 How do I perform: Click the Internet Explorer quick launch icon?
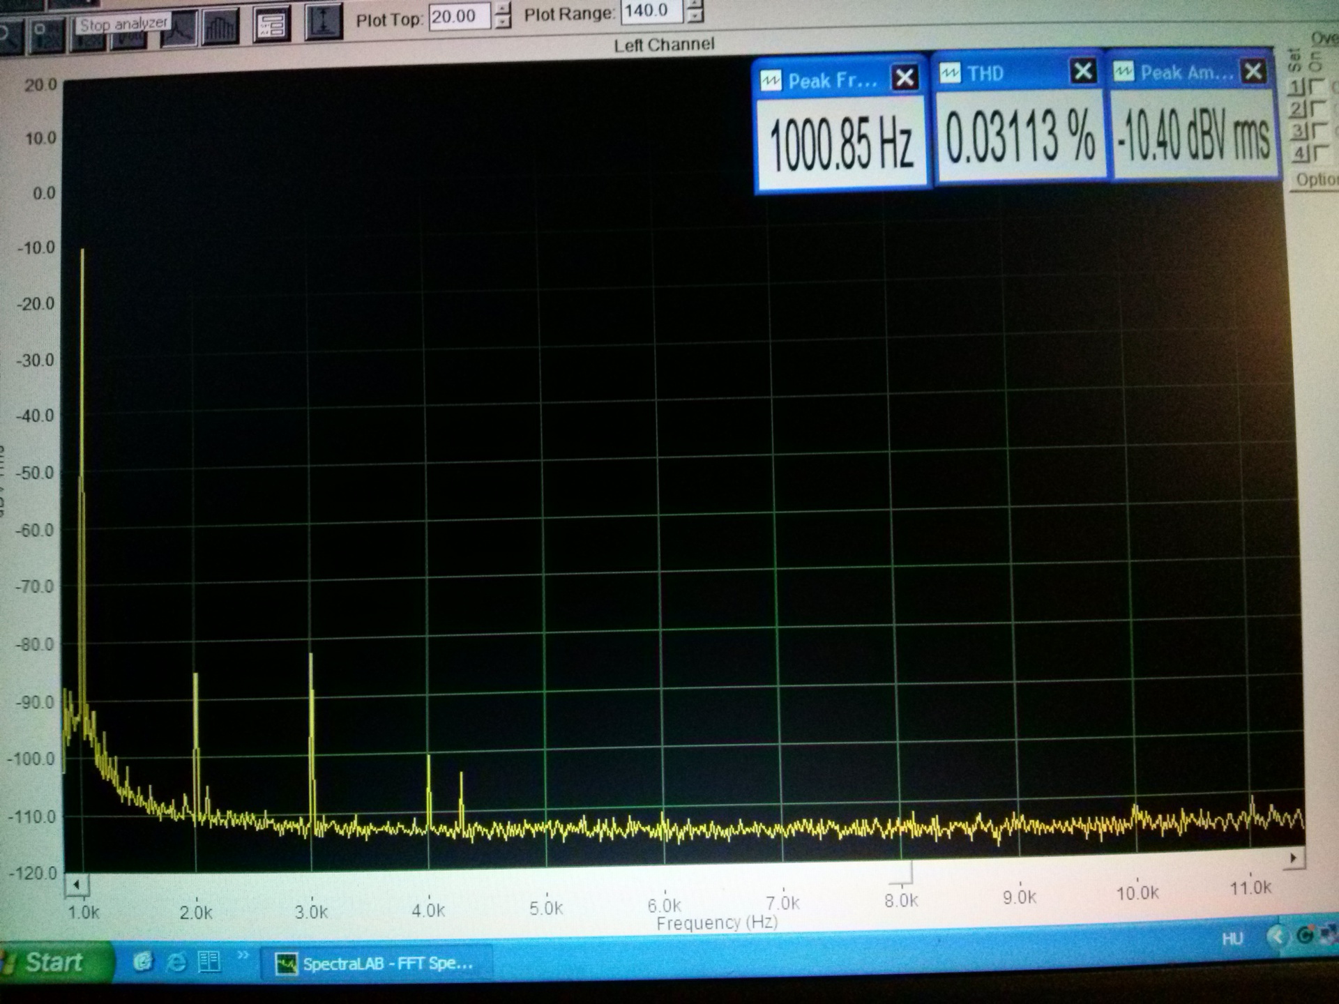176,963
